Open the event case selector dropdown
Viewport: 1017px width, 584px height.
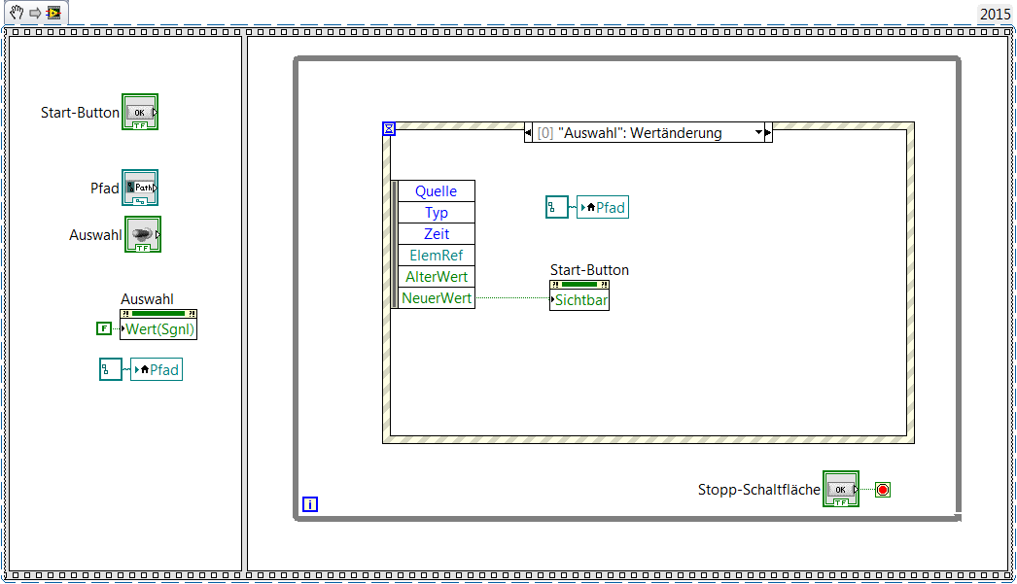pos(758,133)
